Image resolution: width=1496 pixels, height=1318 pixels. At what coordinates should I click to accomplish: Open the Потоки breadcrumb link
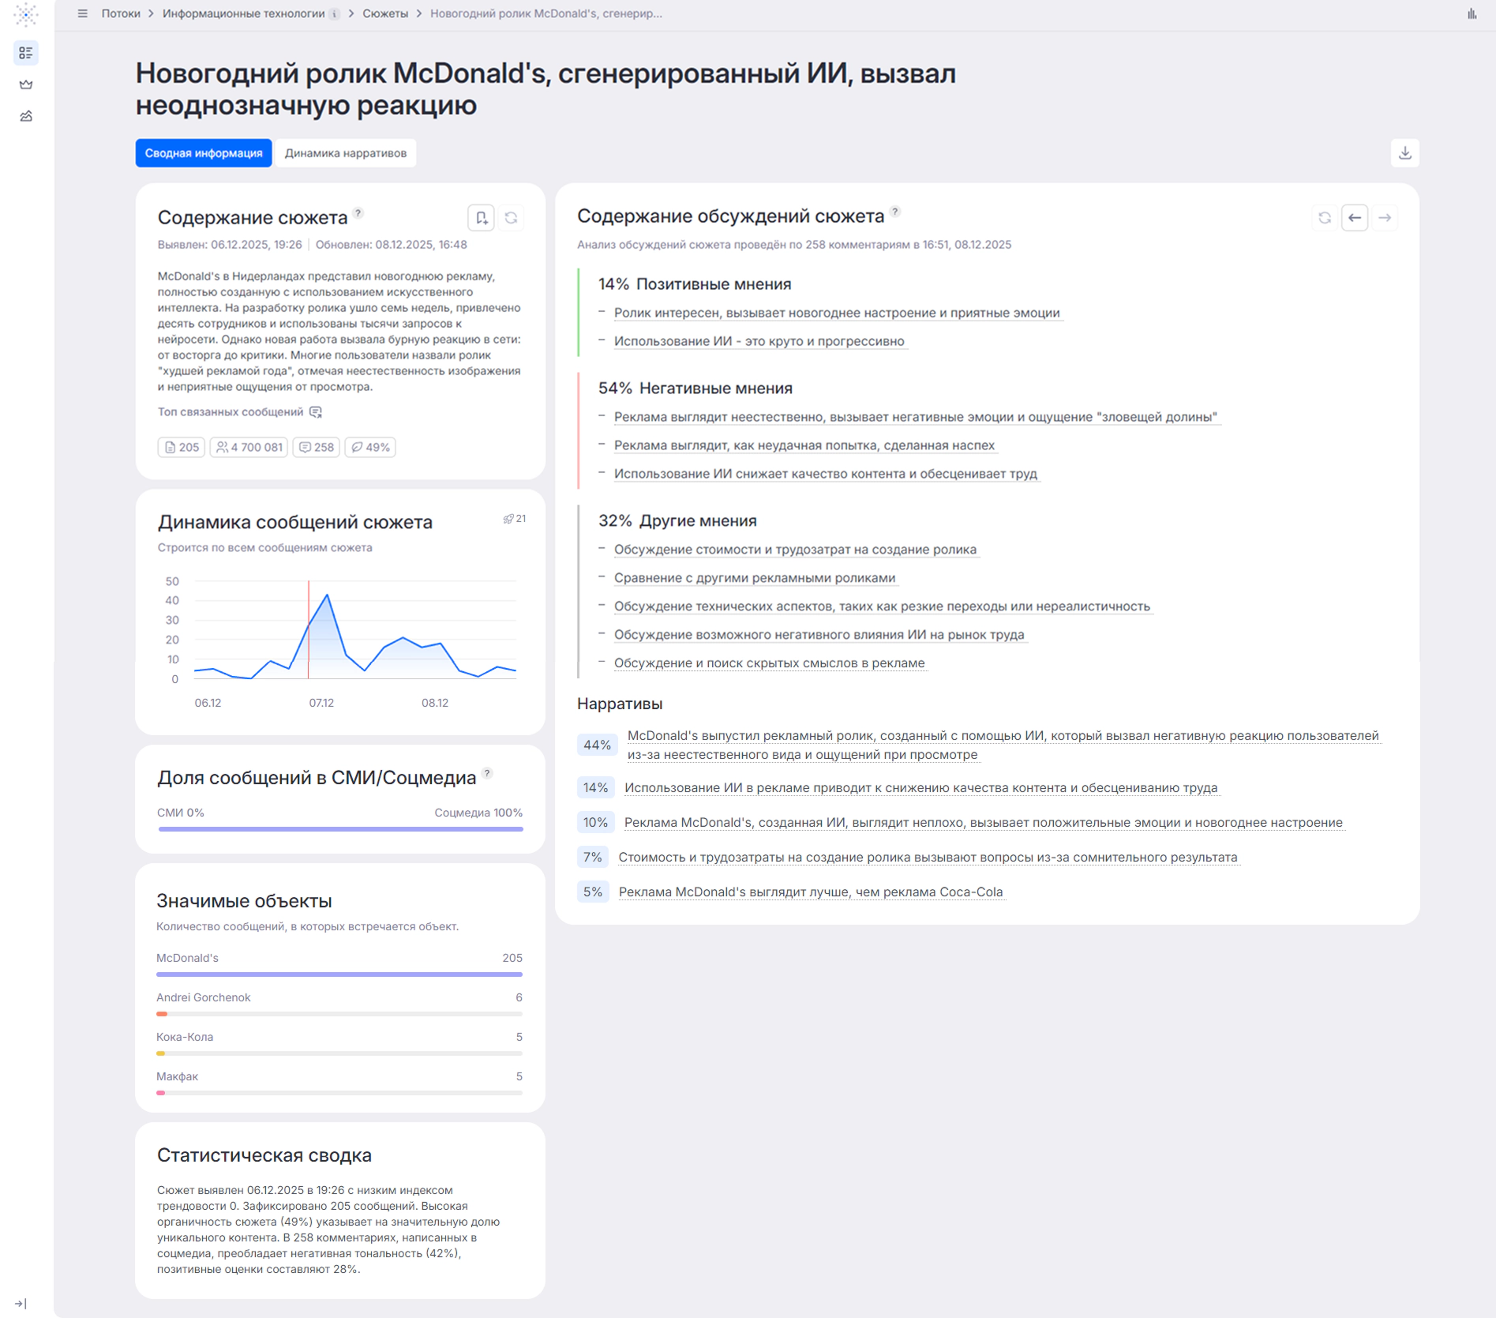(x=121, y=13)
